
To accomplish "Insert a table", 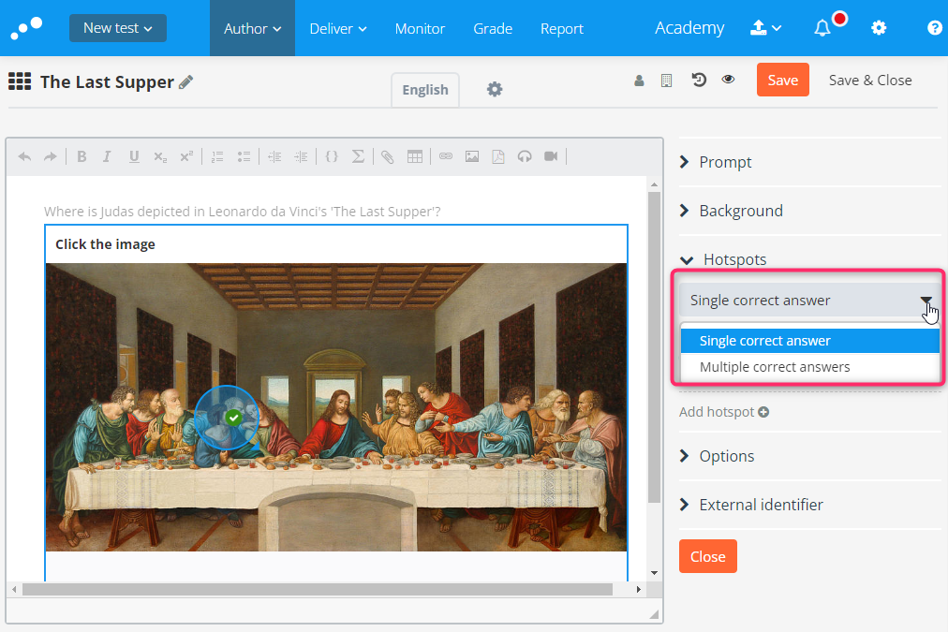I will 415,157.
